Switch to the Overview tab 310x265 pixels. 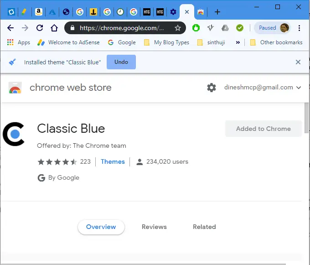[x=101, y=227]
